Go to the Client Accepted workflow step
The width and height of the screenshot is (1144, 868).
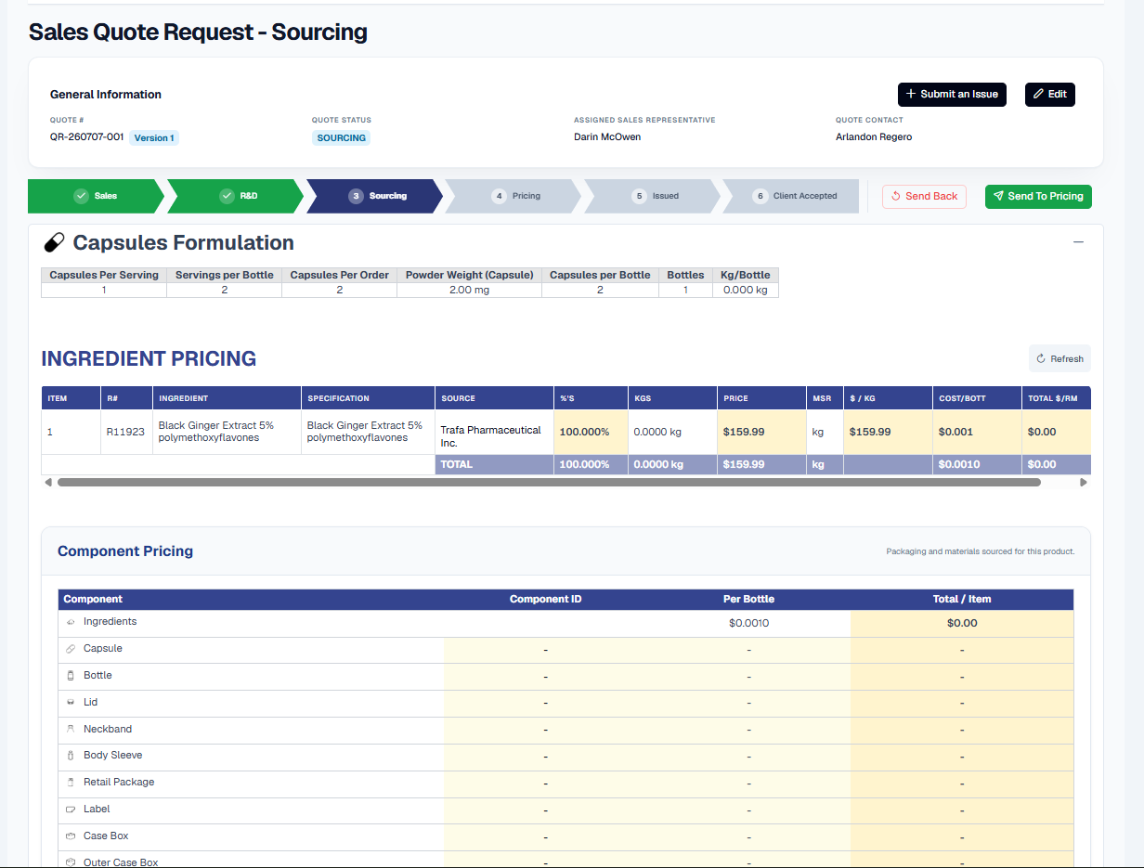pos(791,196)
